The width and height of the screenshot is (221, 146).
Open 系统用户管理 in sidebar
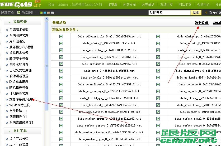(x=19, y=36)
